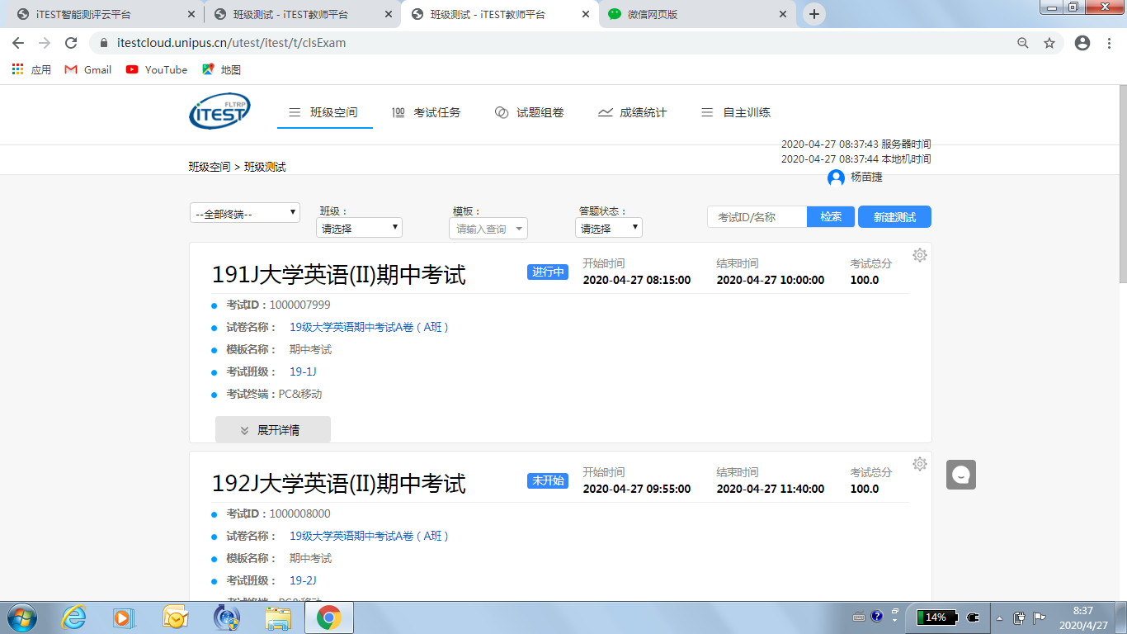Open the floating chat assistant icon
Image resolution: width=1127 pixels, height=634 pixels.
click(x=960, y=475)
